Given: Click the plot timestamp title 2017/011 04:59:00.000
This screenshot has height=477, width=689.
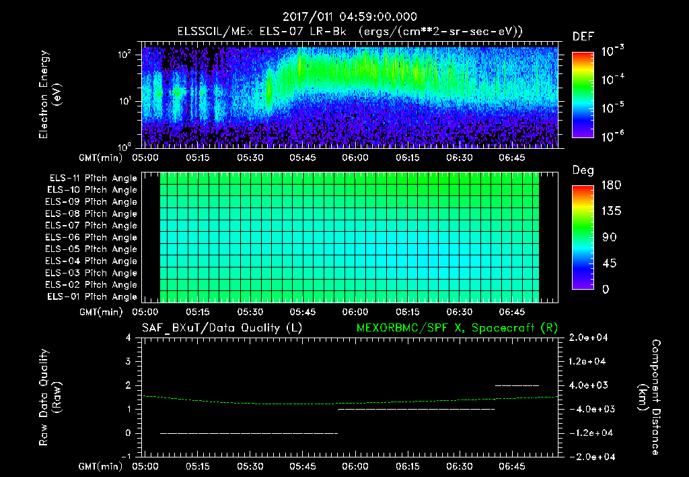Looking at the screenshot, I should [349, 17].
